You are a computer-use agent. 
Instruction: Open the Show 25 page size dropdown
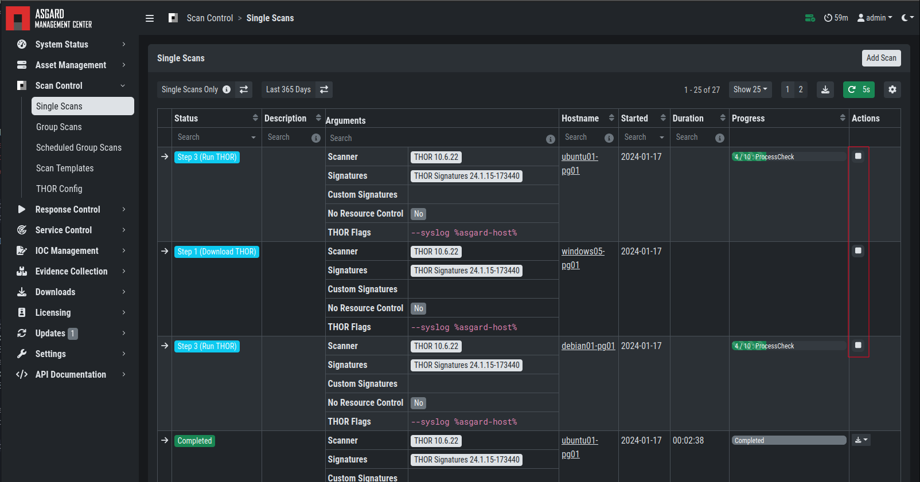[x=750, y=89]
